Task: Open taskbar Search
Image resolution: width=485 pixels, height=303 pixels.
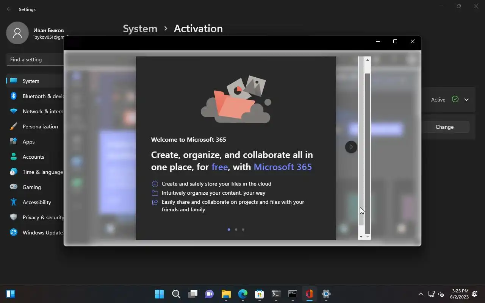Action: (176, 294)
